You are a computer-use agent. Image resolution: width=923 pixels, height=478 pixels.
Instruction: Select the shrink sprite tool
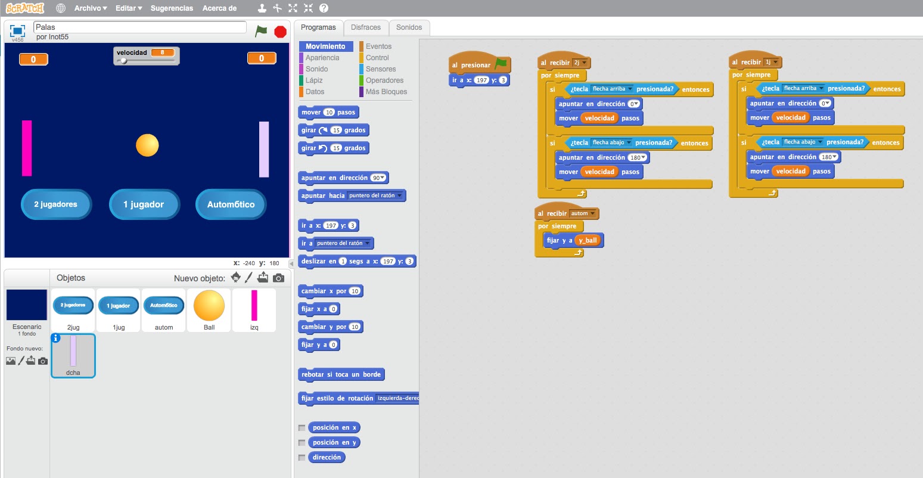(307, 8)
